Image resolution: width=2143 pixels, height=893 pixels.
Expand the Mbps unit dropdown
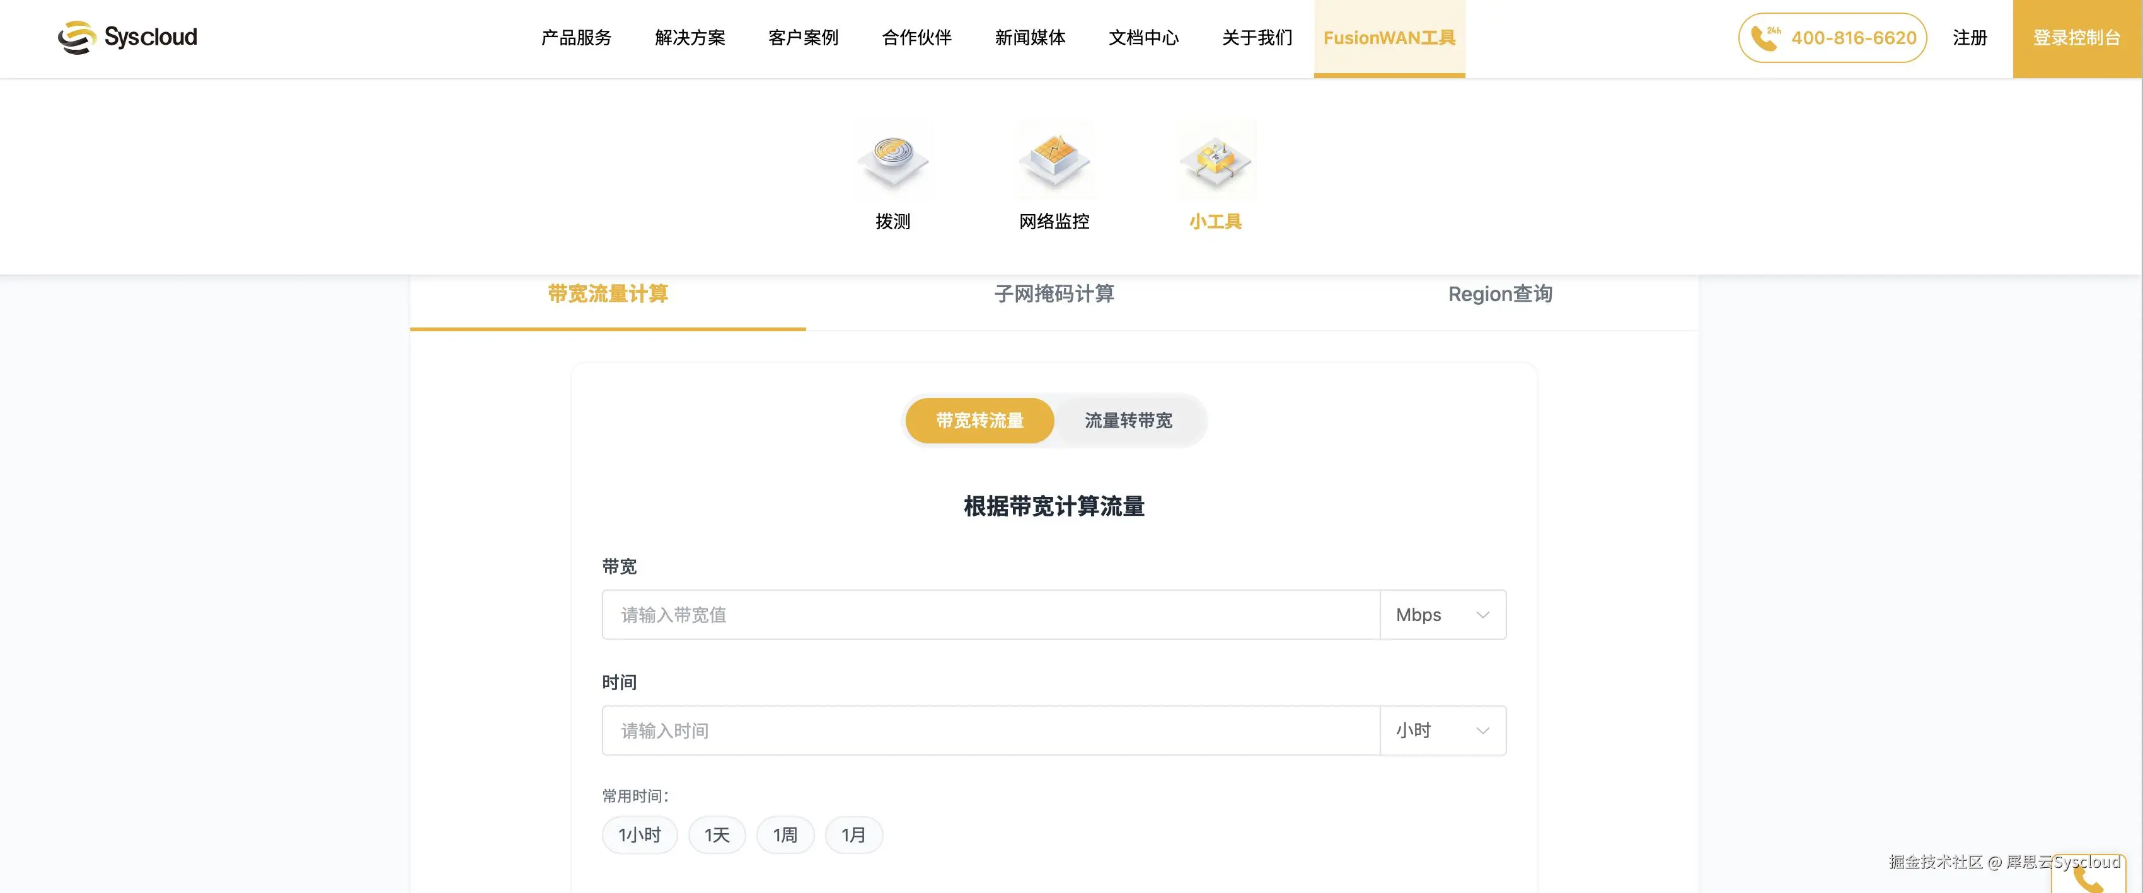1443,615
